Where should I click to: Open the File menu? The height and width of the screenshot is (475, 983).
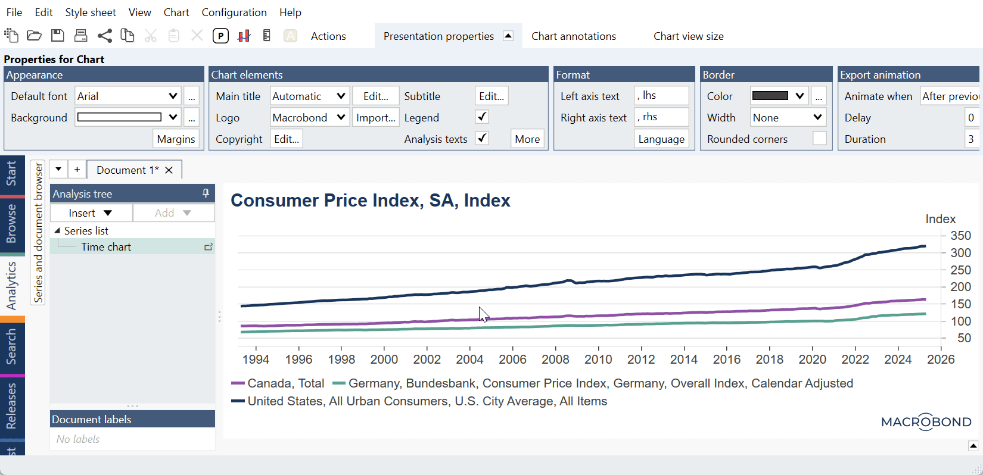(14, 12)
